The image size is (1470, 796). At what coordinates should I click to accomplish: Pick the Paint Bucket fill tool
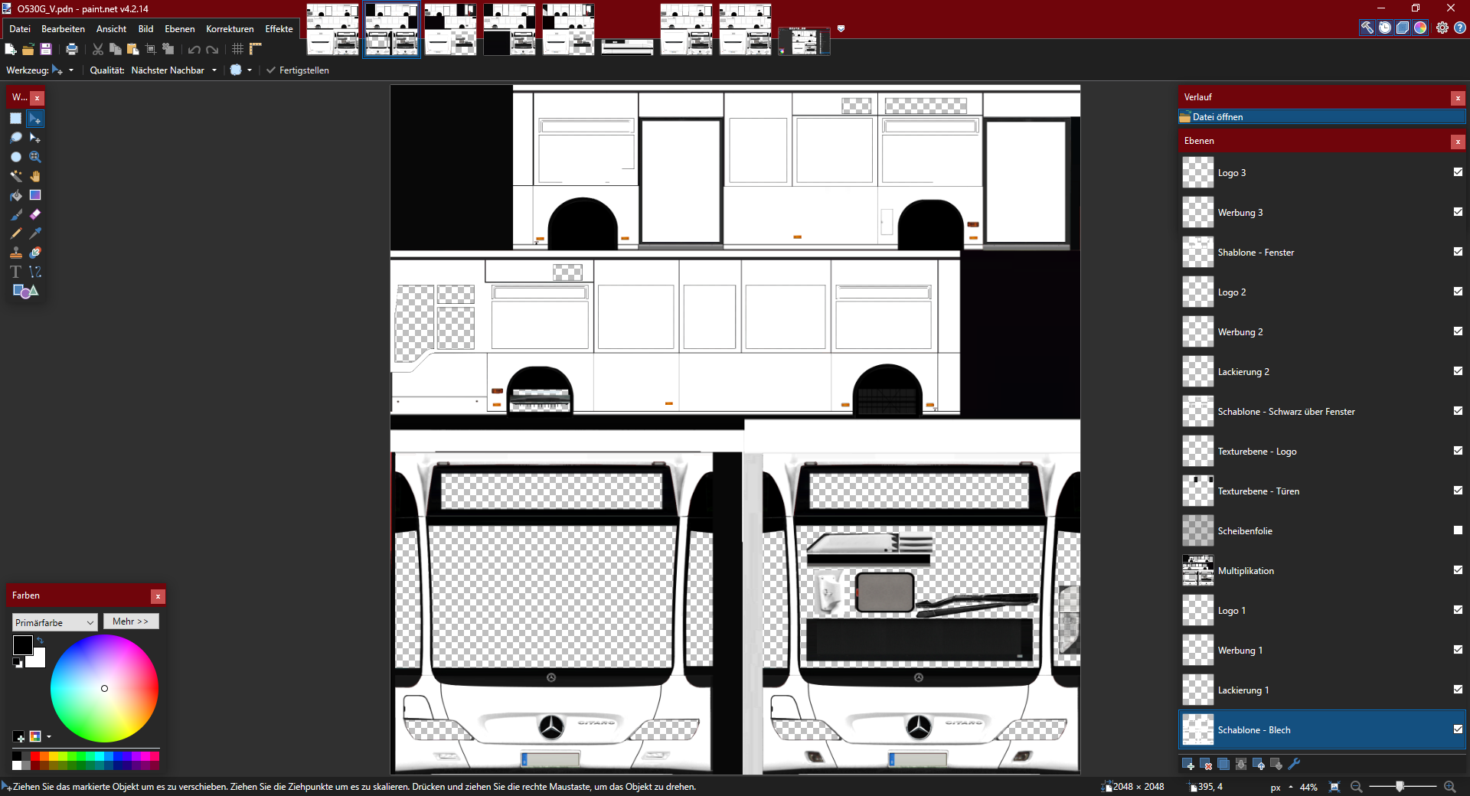(x=15, y=195)
